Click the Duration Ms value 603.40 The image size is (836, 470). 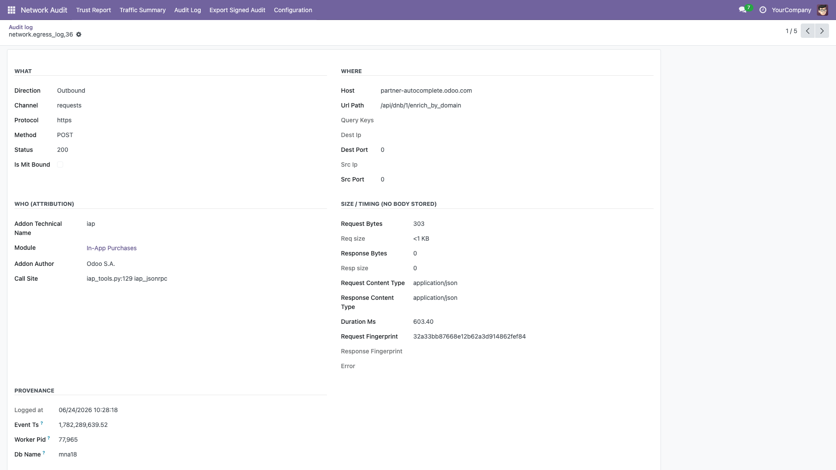(x=423, y=322)
